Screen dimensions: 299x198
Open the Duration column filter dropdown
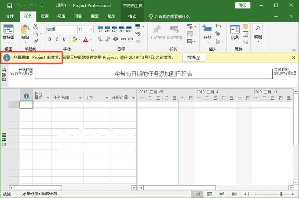(x=107, y=98)
